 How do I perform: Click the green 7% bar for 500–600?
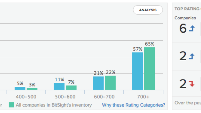(x=71, y=88)
